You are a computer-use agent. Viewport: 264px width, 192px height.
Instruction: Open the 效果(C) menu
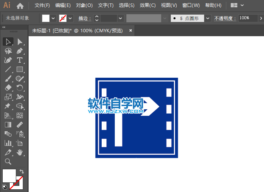(x=148, y=5)
